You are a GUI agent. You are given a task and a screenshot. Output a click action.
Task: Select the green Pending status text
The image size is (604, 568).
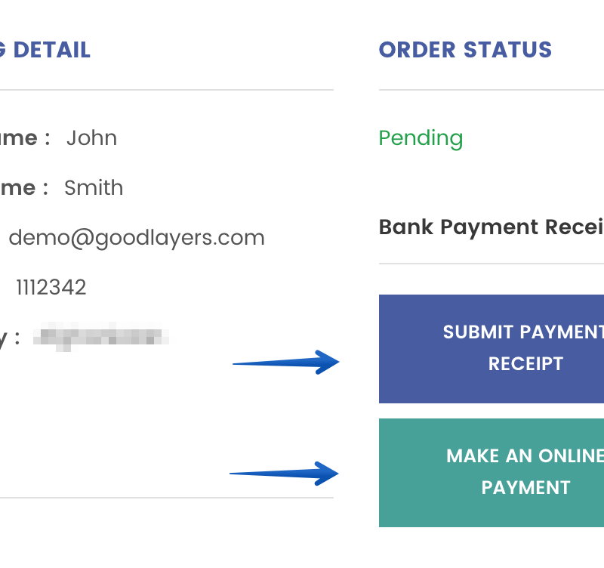[421, 138]
